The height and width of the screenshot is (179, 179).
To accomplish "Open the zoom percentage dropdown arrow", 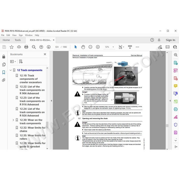I will coord(113,47).
